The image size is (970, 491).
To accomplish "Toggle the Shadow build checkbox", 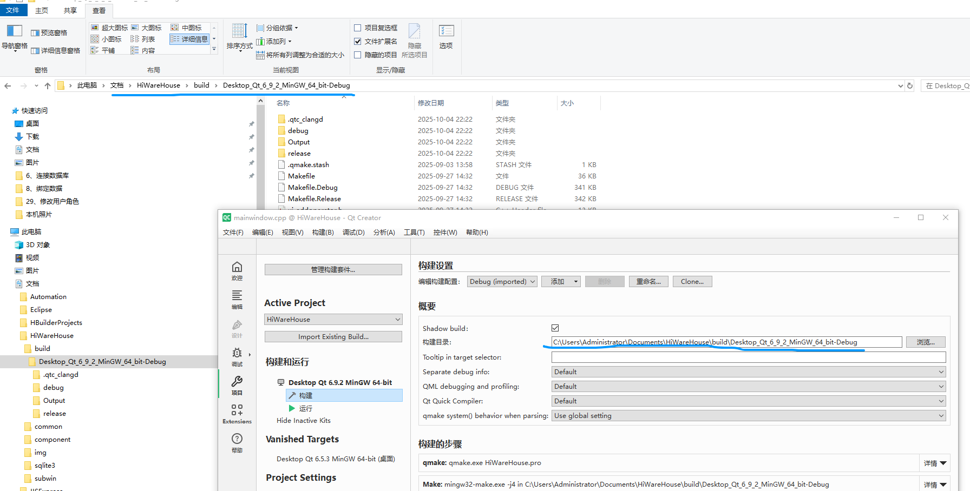I will [x=555, y=328].
